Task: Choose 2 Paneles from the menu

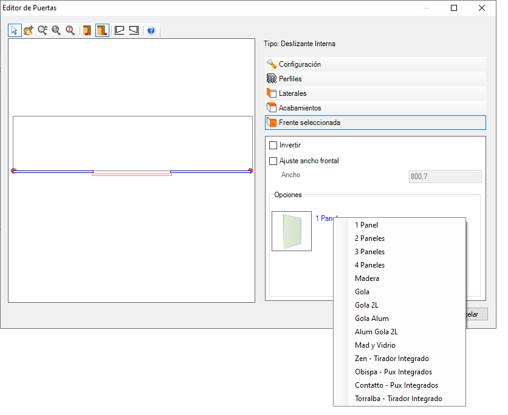Action: tap(399, 238)
